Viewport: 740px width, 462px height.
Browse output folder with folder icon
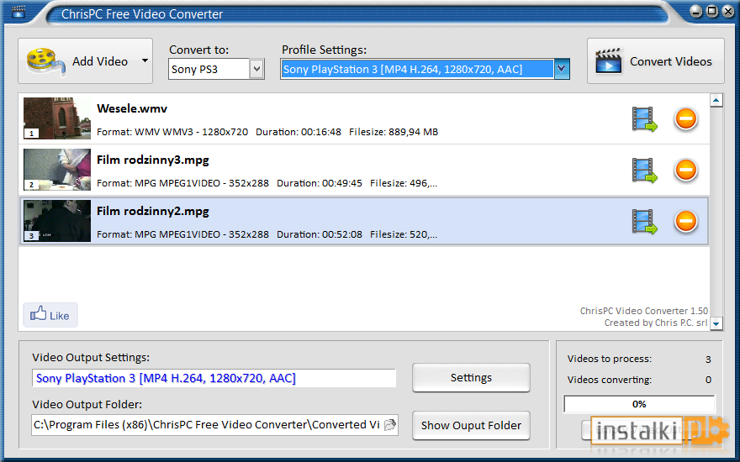pyautogui.click(x=390, y=425)
